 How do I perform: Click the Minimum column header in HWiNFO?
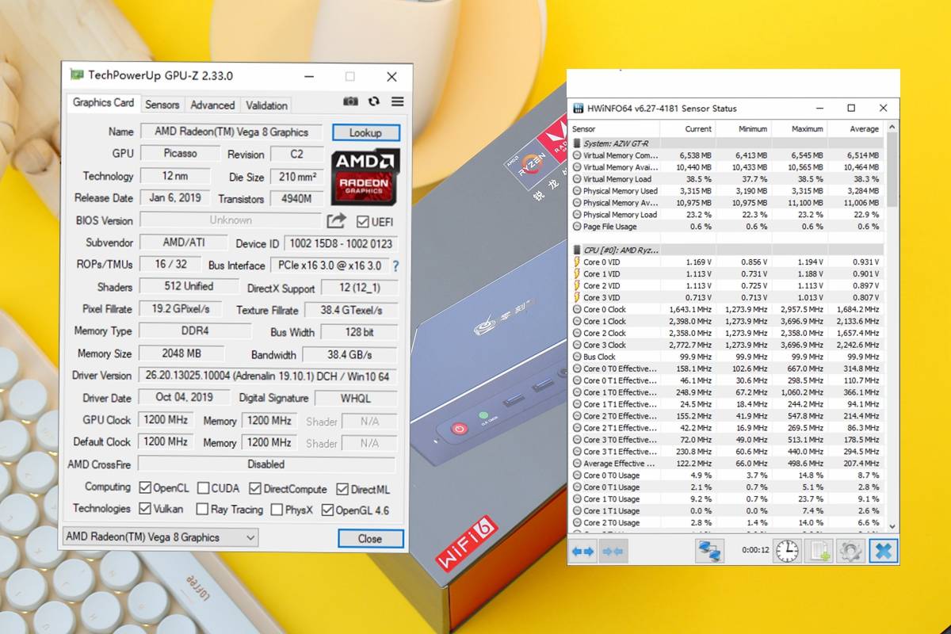(x=743, y=128)
